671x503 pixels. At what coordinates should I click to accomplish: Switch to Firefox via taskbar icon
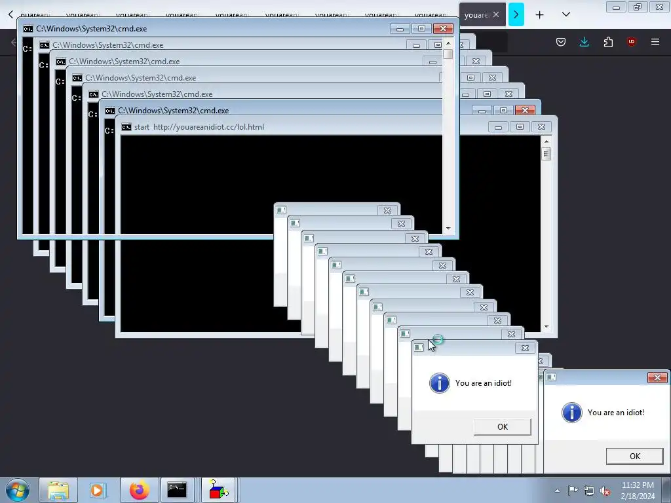point(139,490)
